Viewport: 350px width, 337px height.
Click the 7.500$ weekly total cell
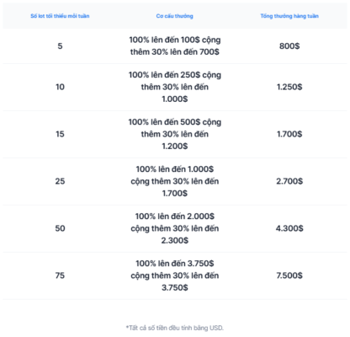tap(289, 275)
